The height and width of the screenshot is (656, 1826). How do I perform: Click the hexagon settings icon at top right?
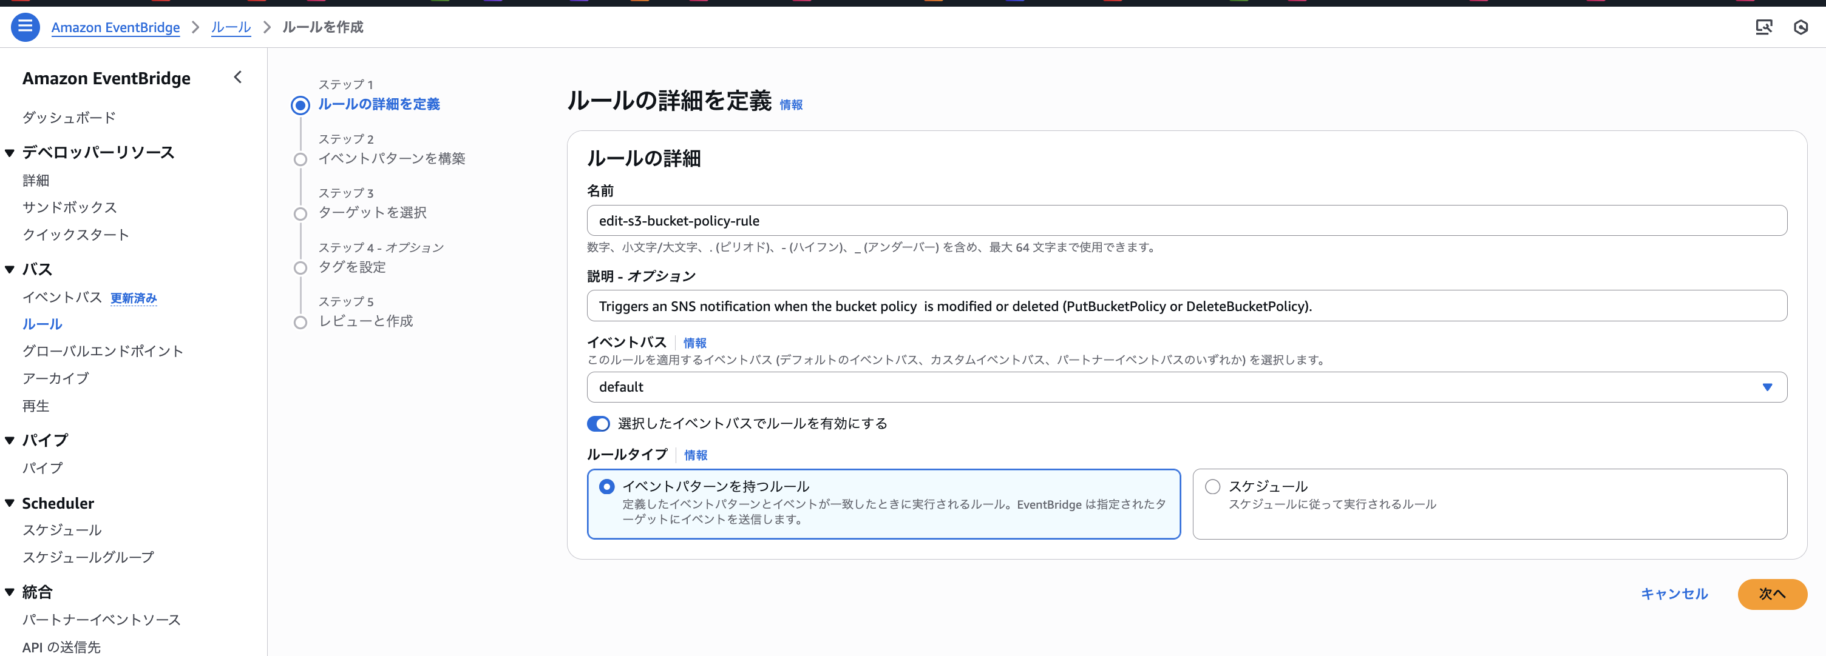pyautogui.click(x=1801, y=27)
